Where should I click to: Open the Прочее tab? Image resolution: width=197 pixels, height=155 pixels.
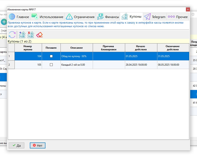pyautogui.click(x=178, y=17)
